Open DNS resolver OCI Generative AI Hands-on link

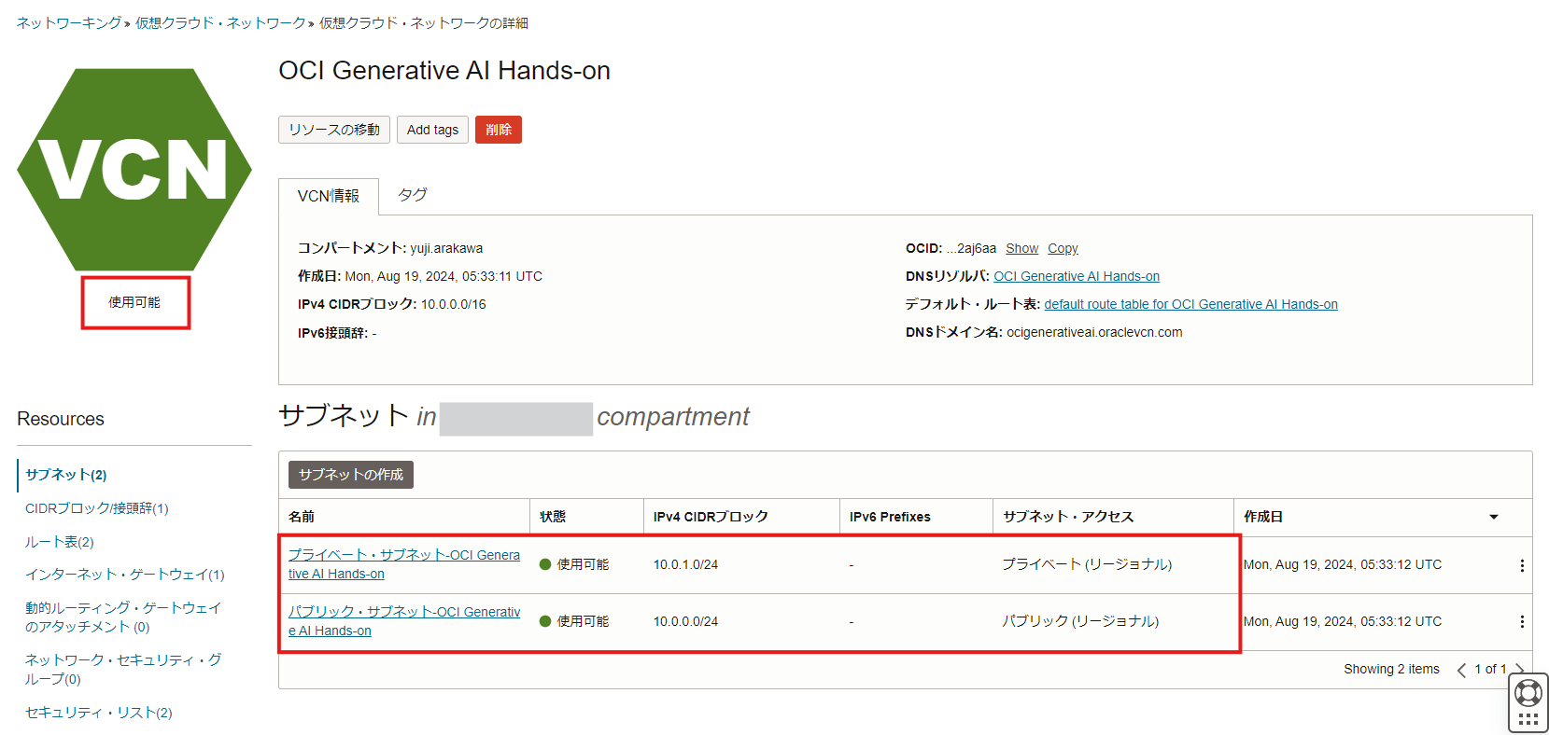tap(1077, 276)
